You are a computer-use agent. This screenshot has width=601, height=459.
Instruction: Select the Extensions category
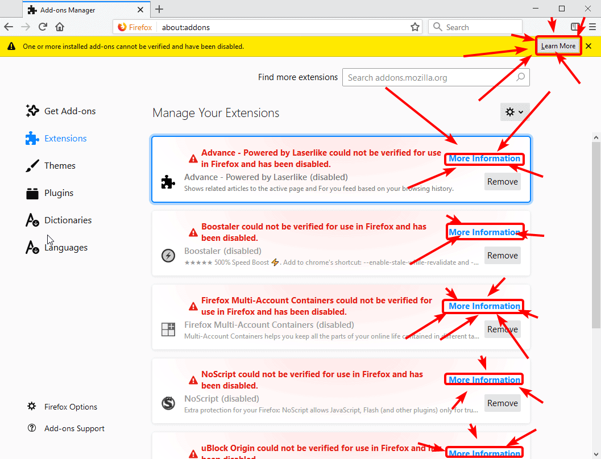pos(56,138)
